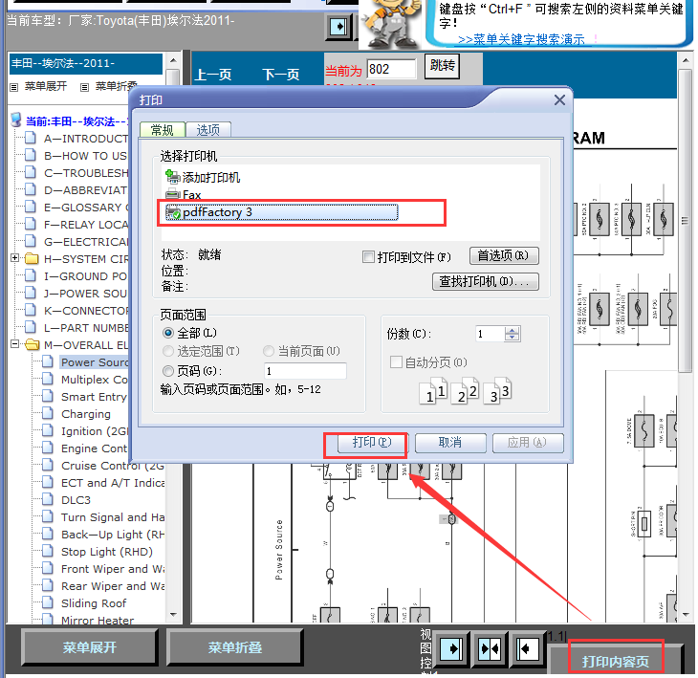The width and height of the screenshot is (698, 678).
Task: Click the 取消 cancel button
Action: click(x=450, y=443)
